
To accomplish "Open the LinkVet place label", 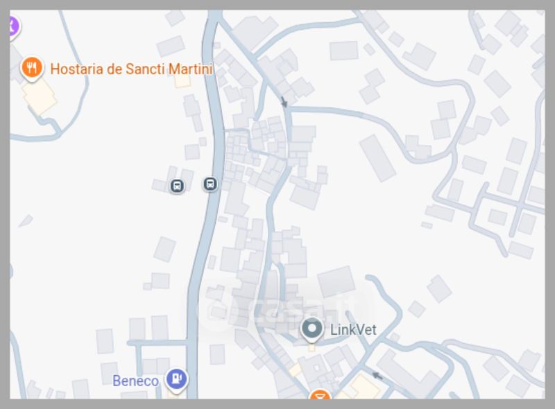I will pyautogui.click(x=353, y=330).
